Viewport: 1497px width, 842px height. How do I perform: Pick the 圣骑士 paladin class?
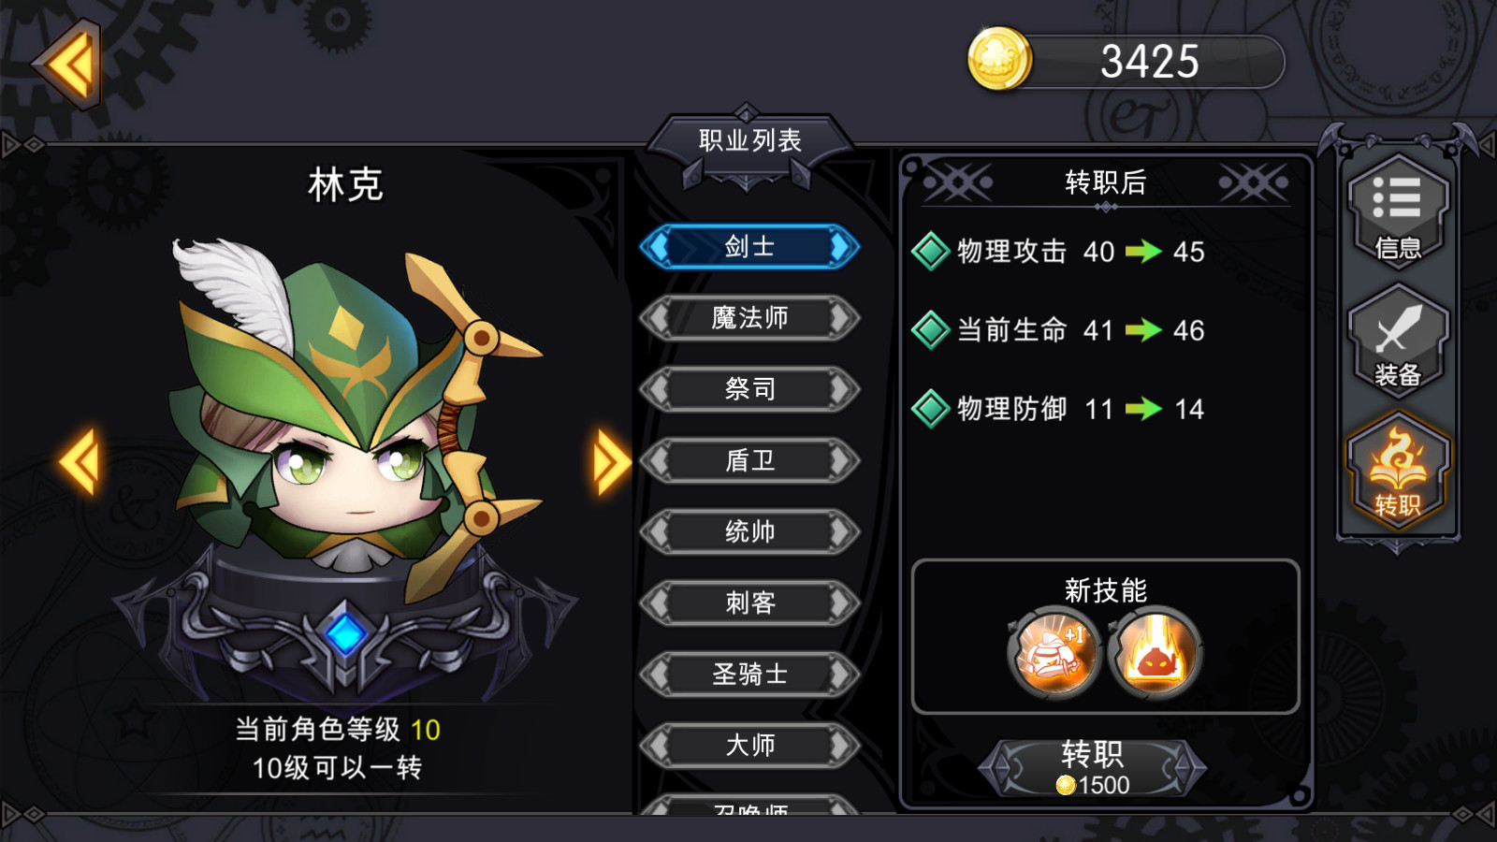point(749,674)
